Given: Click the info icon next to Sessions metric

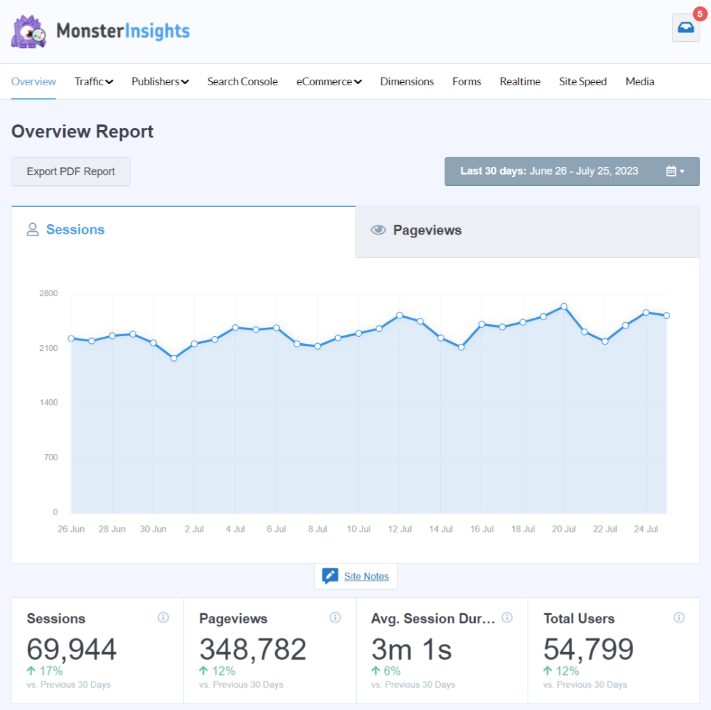Looking at the screenshot, I should (x=164, y=618).
